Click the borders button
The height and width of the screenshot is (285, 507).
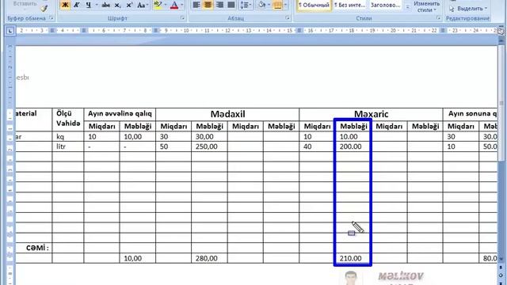coord(277,5)
